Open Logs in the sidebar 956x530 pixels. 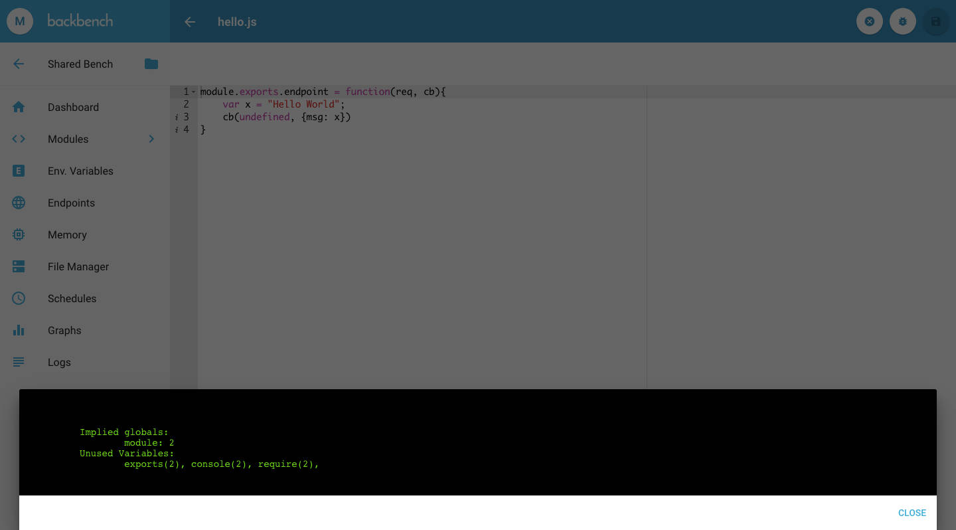(59, 362)
